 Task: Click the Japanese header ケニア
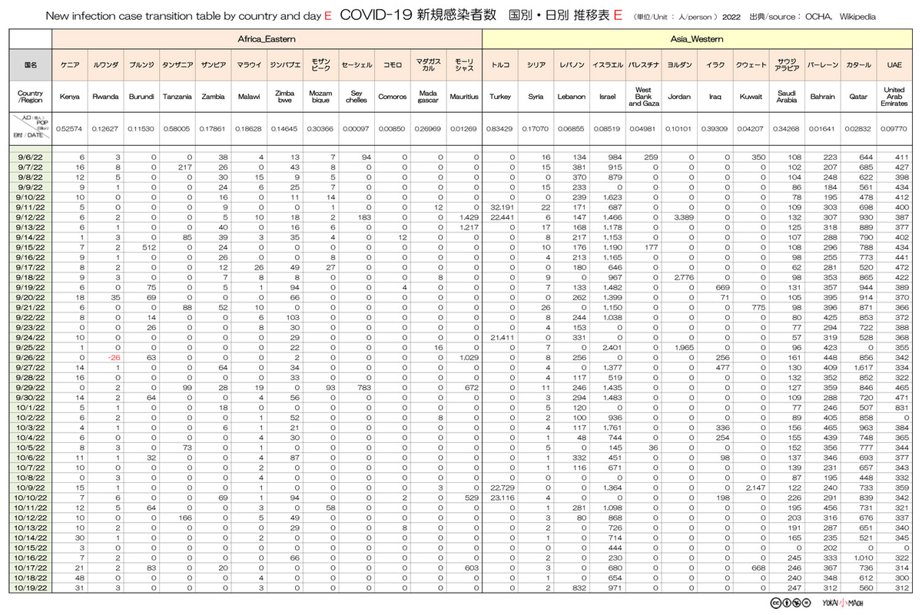click(69, 67)
